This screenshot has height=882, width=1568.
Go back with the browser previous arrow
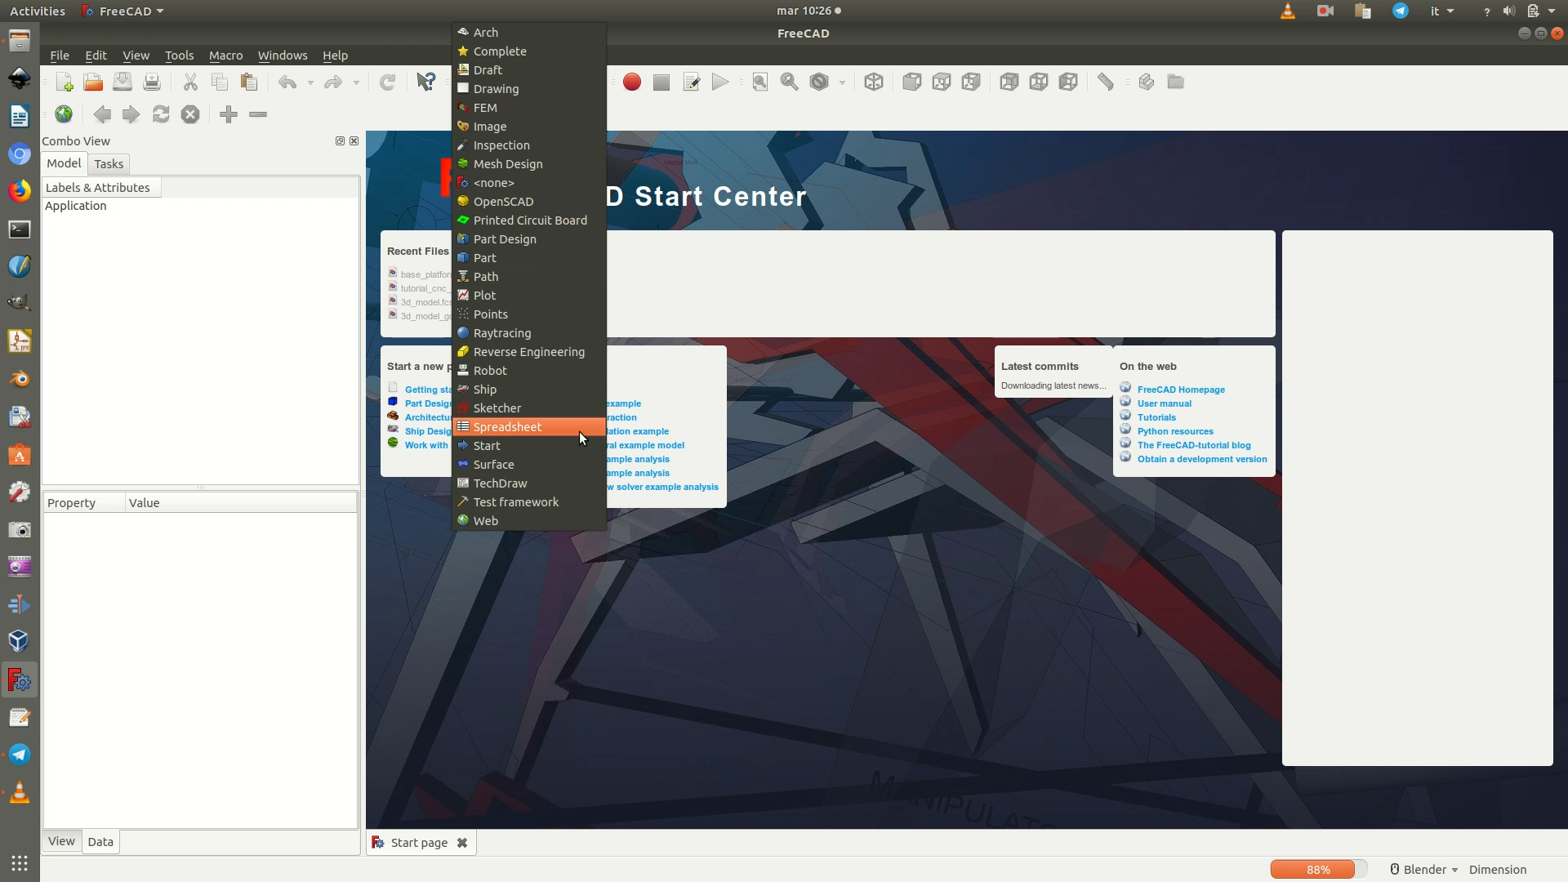click(102, 114)
